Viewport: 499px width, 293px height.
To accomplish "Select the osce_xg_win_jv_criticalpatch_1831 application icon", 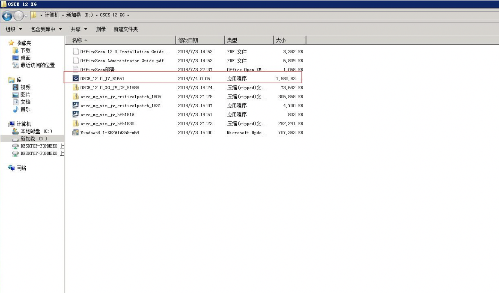I will (76, 105).
